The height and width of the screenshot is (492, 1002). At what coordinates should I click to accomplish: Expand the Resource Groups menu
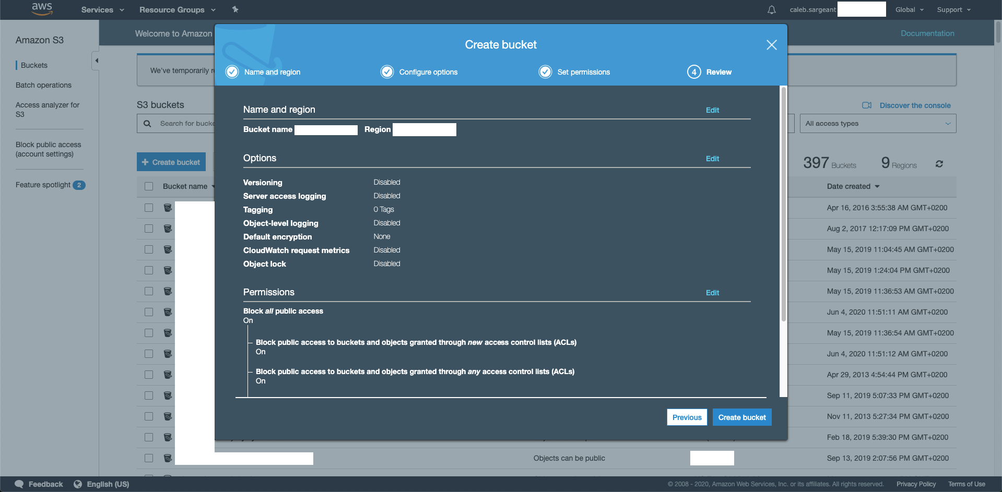click(178, 10)
